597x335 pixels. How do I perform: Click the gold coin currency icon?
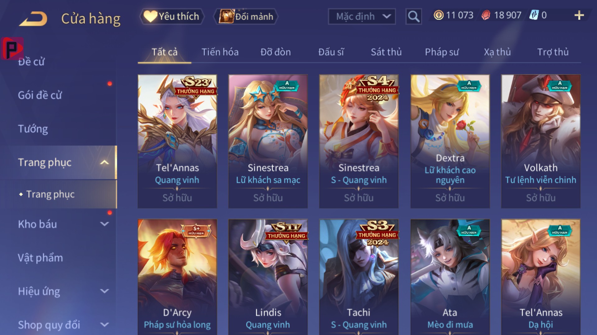(438, 15)
